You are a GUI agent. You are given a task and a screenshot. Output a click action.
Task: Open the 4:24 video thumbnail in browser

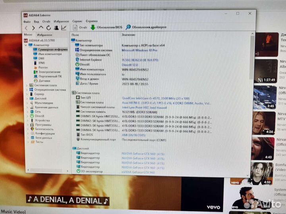tap(264, 123)
